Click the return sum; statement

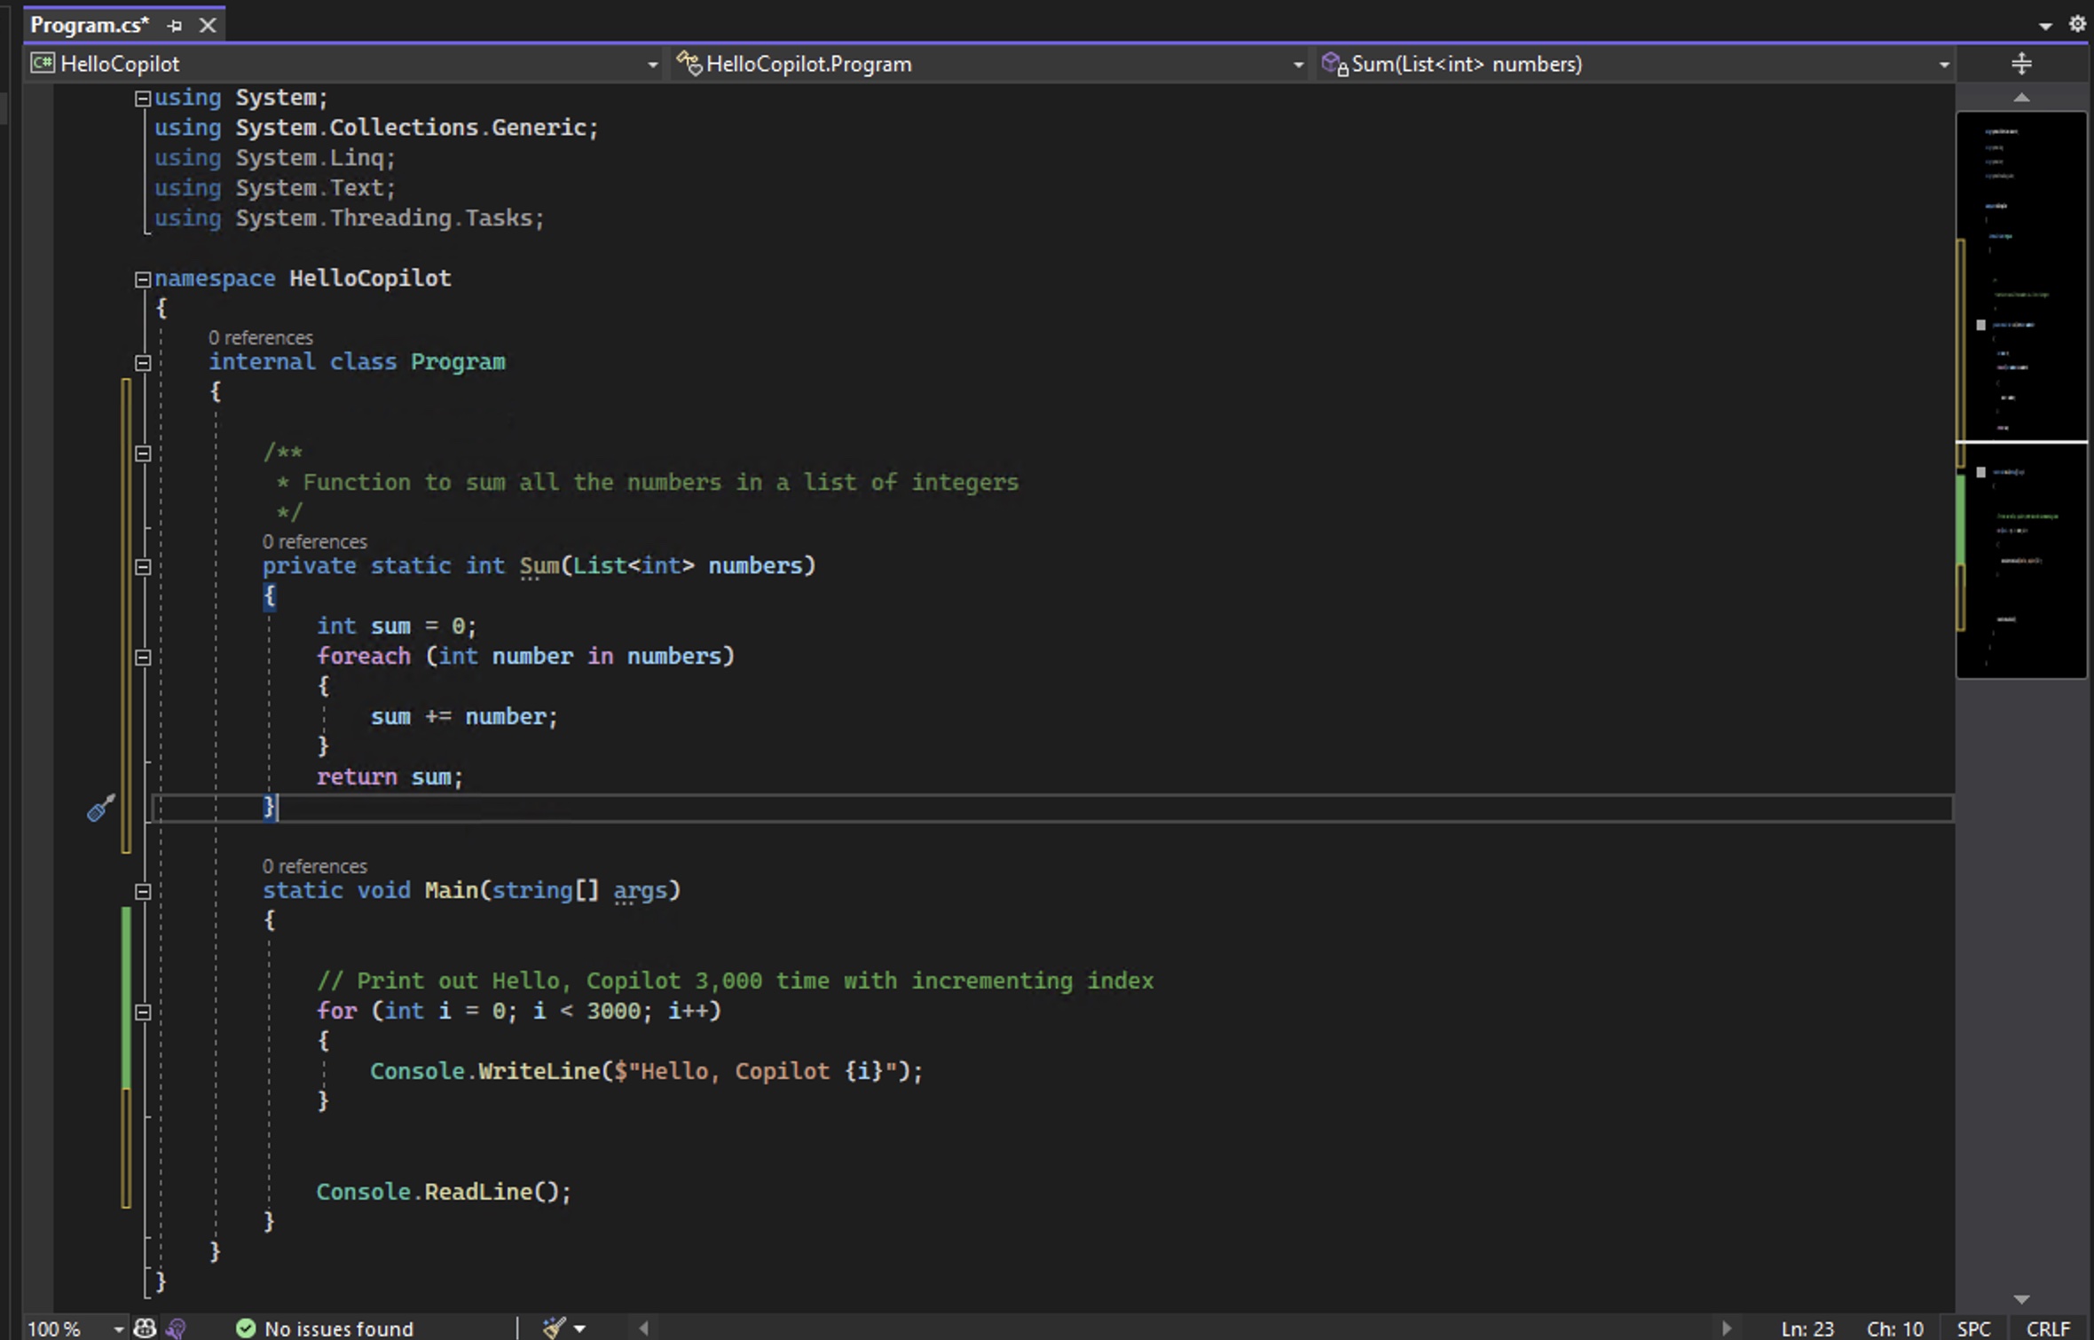pos(390,777)
